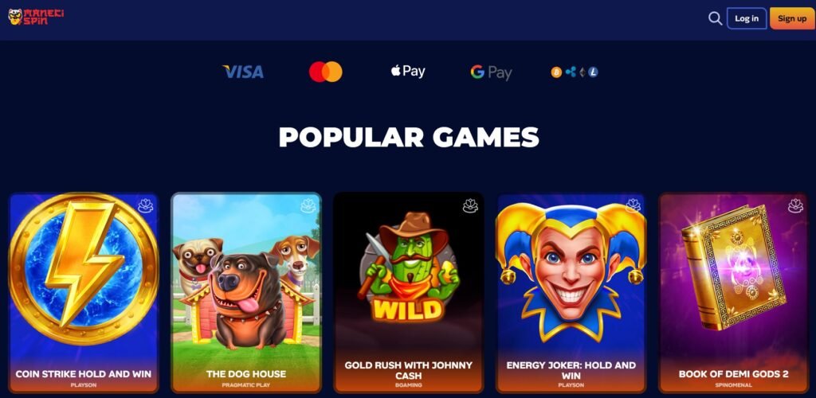Click the Bitcoin crypto icon
The image size is (816, 398).
pos(556,72)
